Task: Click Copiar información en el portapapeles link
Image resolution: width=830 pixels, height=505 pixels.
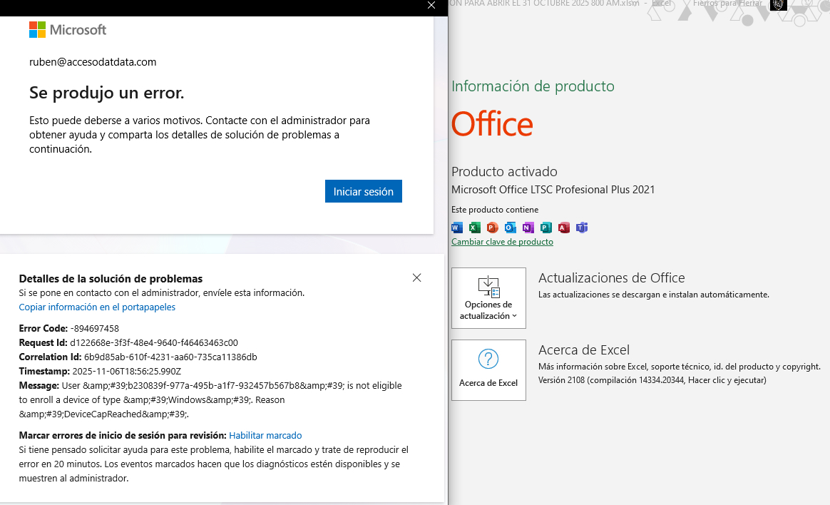Action: click(x=97, y=307)
